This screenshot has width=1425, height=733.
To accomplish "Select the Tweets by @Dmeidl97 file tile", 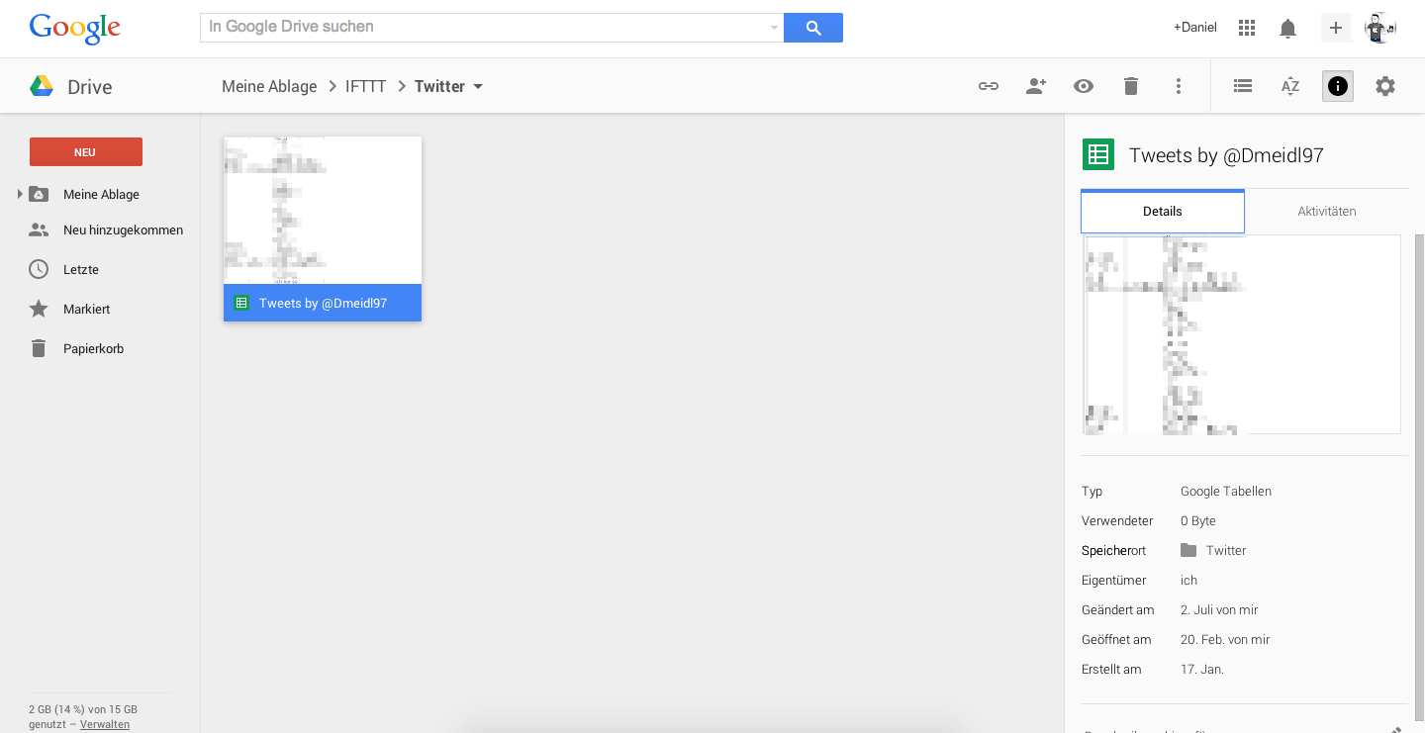I will pos(323,229).
